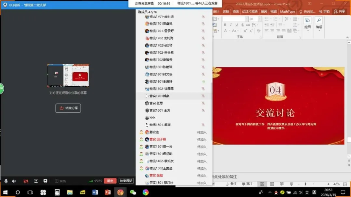Screen dimensions: 351x197
Task: Start slideshow from the status bar icon
Action: [292, 184]
